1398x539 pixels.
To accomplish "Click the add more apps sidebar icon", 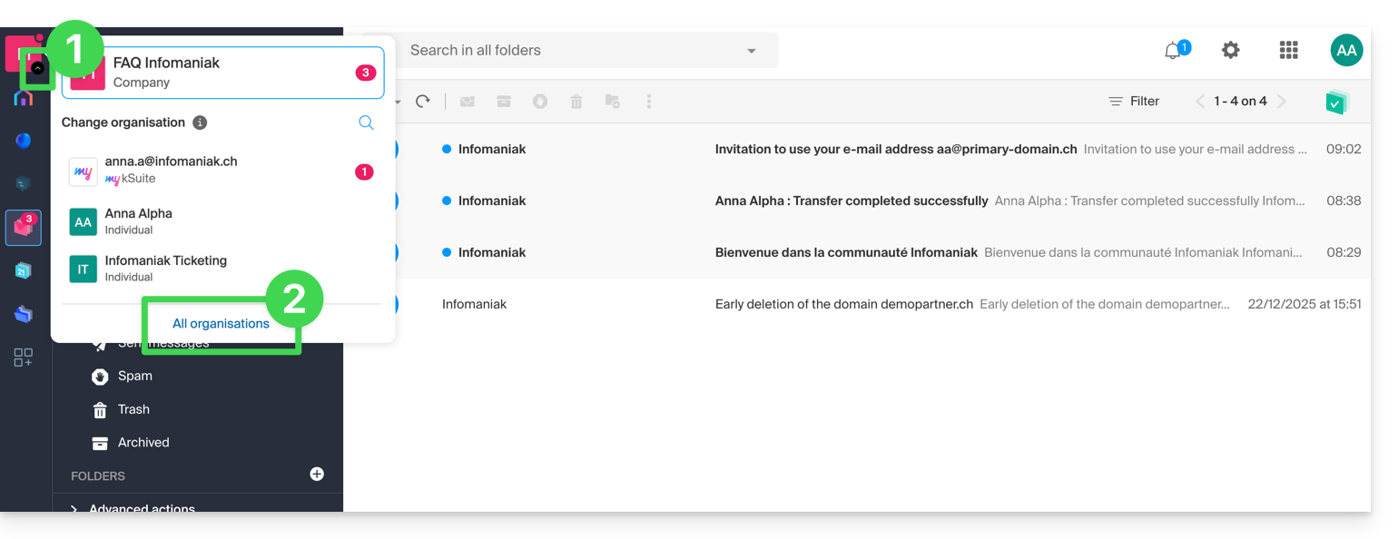I will point(24,358).
